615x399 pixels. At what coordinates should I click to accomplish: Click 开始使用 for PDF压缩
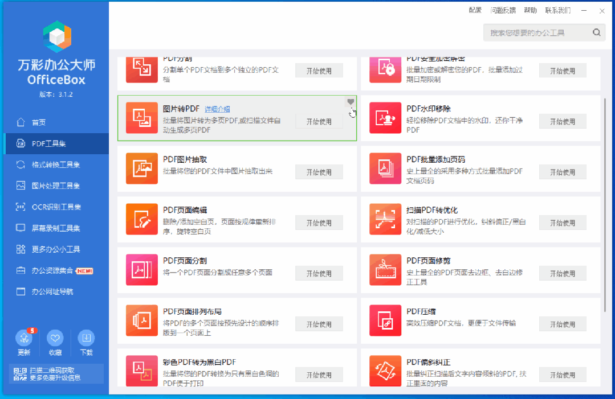pos(563,324)
